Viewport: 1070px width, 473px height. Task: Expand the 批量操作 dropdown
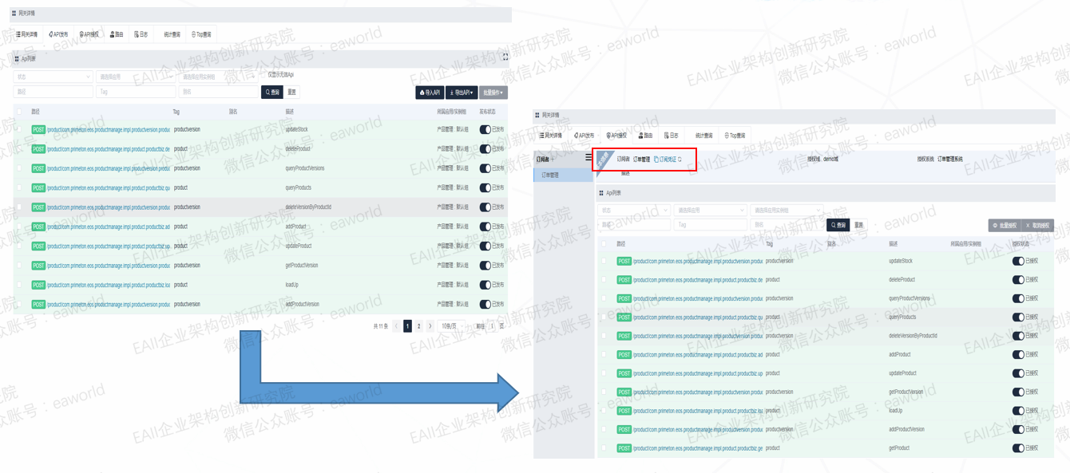(493, 93)
